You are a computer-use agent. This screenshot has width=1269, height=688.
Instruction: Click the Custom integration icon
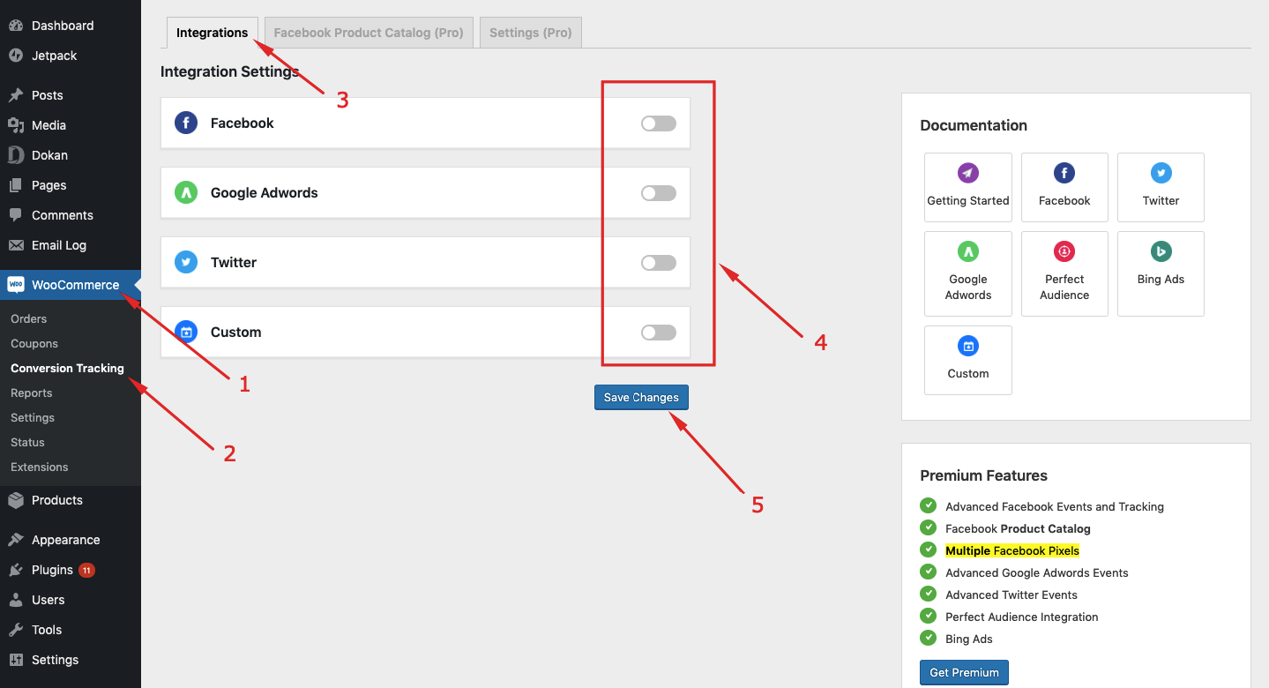click(x=185, y=332)
